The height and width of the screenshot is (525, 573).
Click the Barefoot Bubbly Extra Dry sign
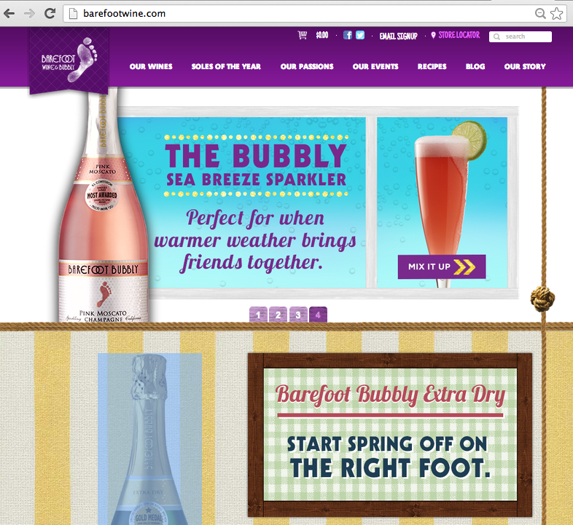click(390, 435)
